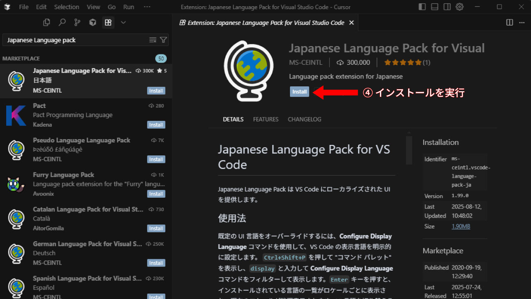Show hidden menus via ellipsis
531x299 pixels.
(x=147, y=7)
